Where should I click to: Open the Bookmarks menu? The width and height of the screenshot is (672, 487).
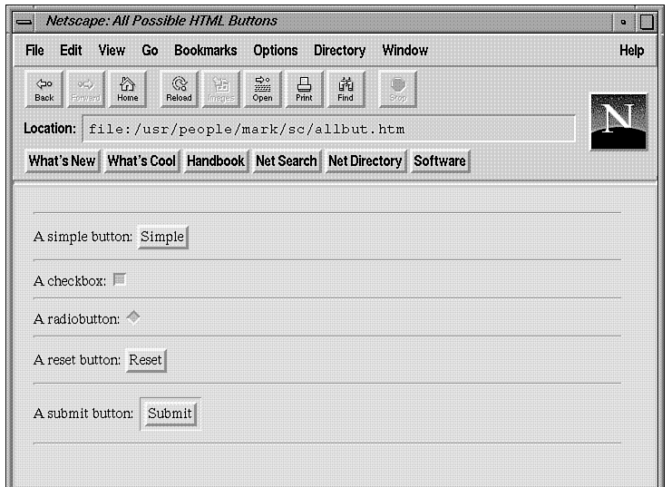[205, 51]
